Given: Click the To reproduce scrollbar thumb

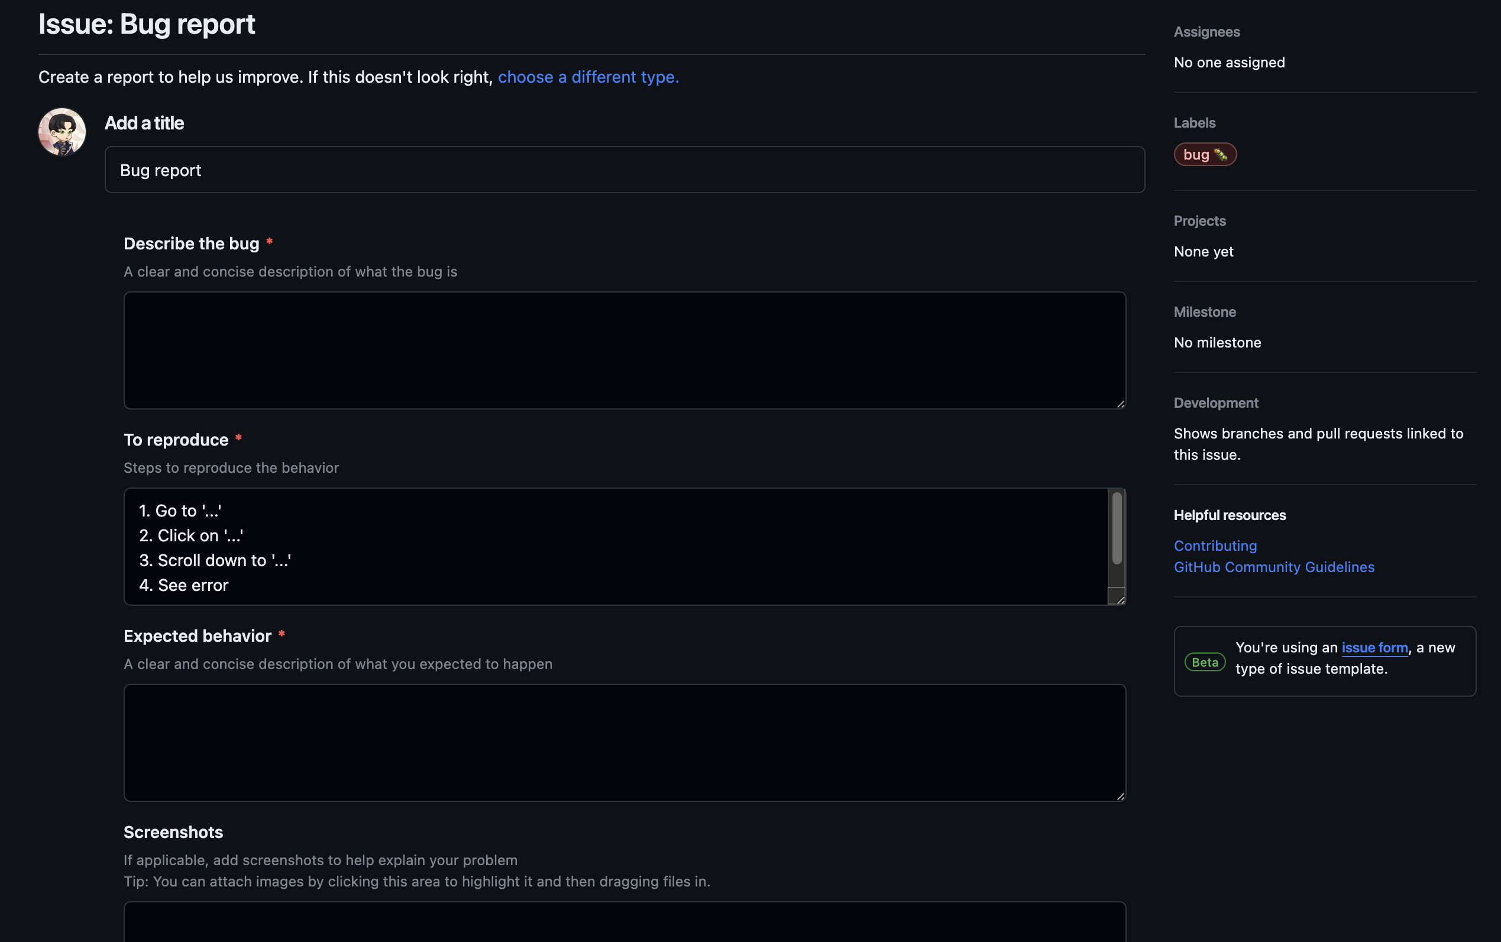Looking at the screenshot, I should tap(1117, 528).
